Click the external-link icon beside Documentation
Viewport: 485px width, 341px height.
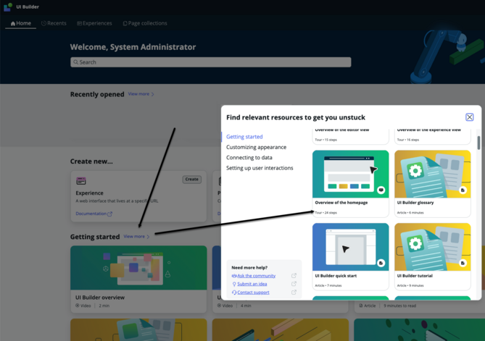(x=109, y=214)
